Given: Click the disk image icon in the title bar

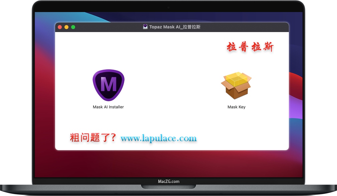Looking at the screenshot, I should 145,27.
